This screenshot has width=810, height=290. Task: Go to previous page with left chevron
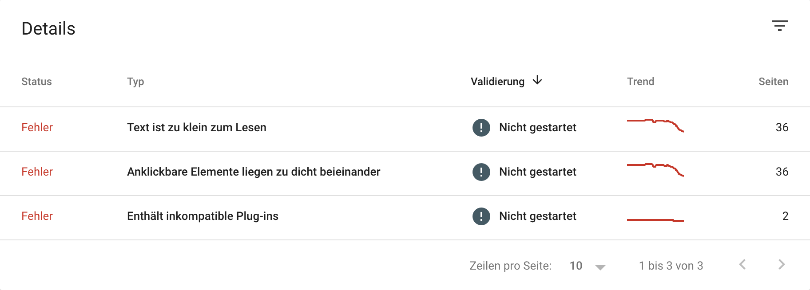point(742,265)
